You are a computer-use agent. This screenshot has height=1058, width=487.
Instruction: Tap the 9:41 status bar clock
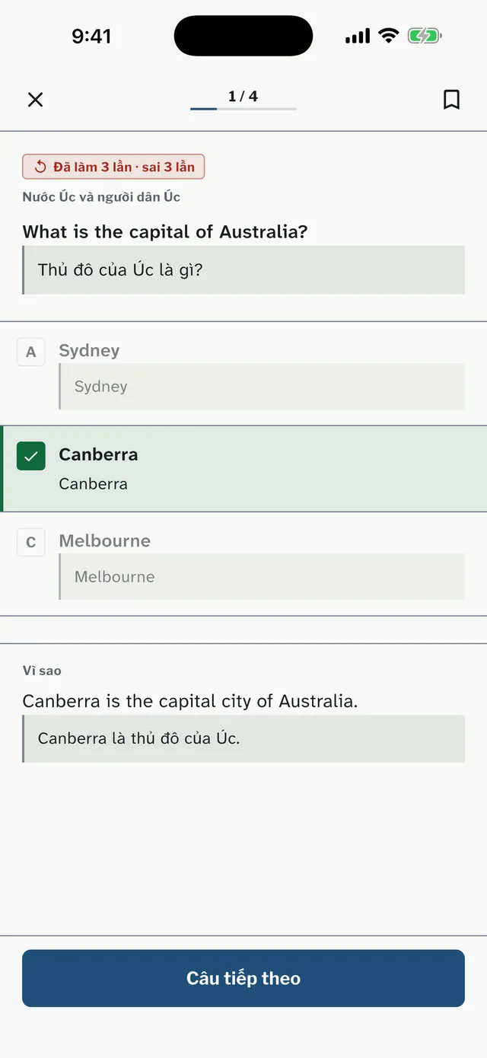(91, 36)
